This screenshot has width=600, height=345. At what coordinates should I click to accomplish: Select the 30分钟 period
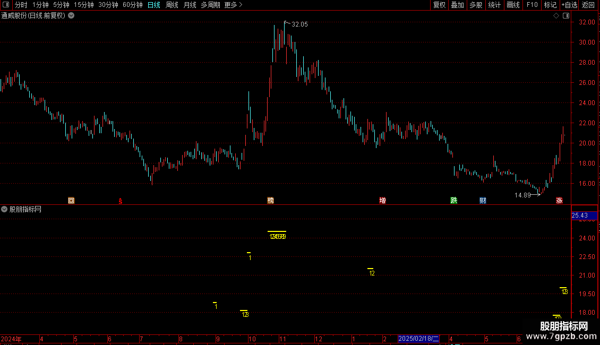(108, 5)
